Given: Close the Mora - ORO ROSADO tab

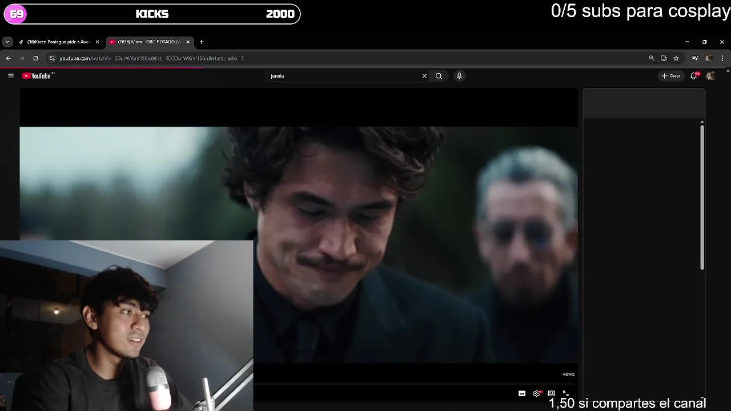Looking at the screenshot, I should 188,42.
